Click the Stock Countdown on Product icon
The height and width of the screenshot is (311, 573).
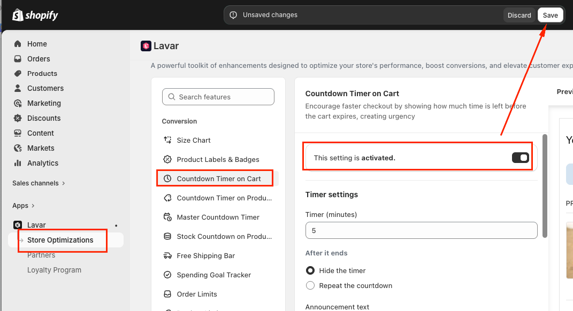pos(167,236)
